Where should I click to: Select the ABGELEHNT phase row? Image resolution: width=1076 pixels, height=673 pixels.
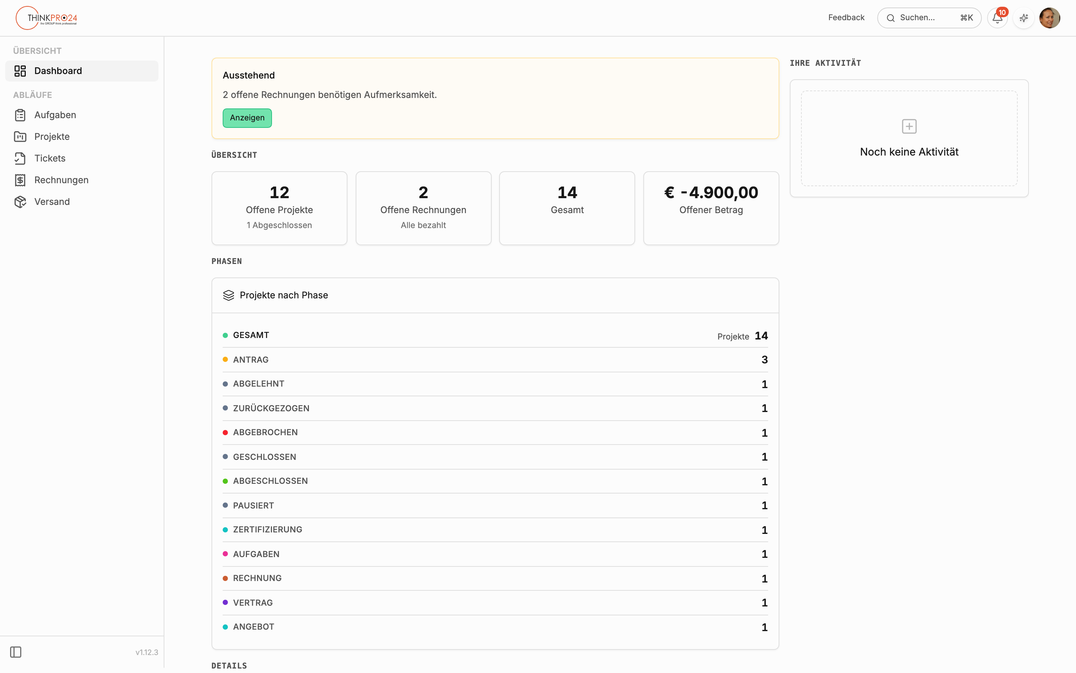pos(495,384)
